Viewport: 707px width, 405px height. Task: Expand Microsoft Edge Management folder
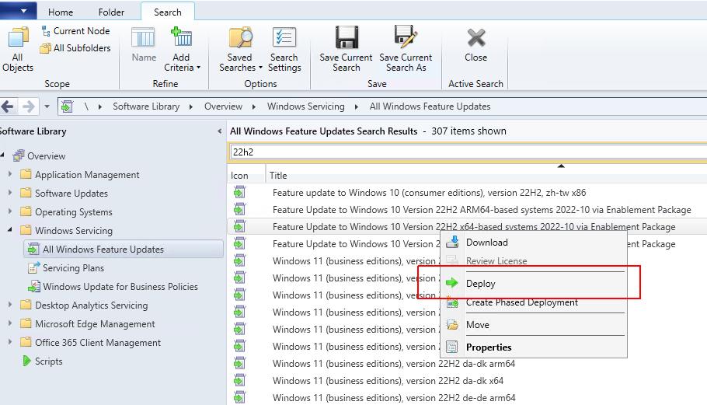click(10, 323)
